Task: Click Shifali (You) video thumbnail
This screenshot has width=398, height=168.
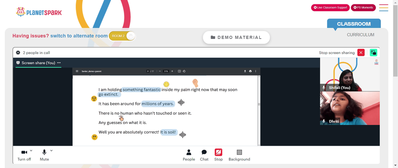Action: point(350,74)
